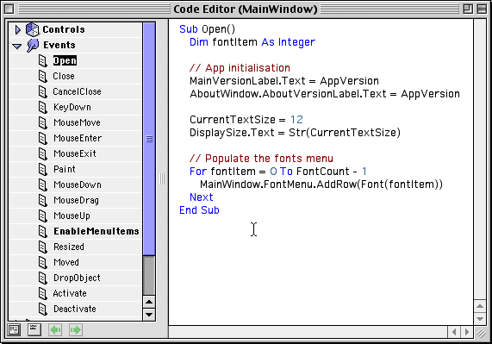The image size is (492, 344).
Task: Select the Open event handler
Action: pyautogui.click(x=65, y=60)
